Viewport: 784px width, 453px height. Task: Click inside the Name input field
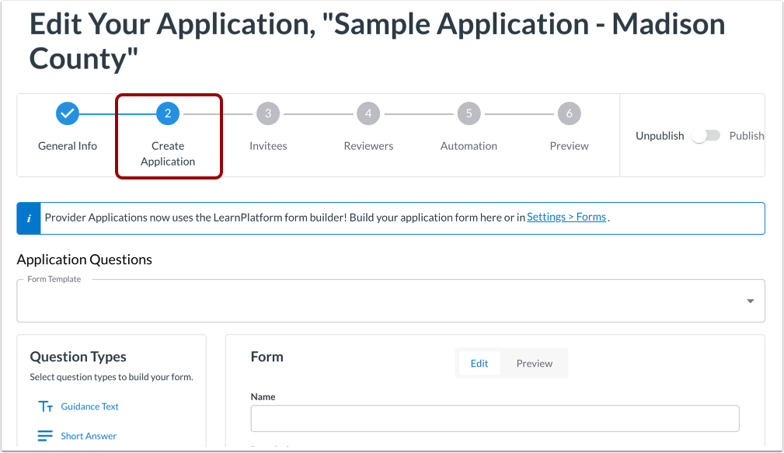click(494, 418)
